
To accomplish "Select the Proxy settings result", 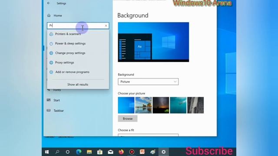I will pyautogui.click(x=78, y=62).
